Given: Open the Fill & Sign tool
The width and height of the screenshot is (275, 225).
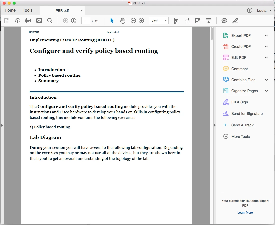Looking at the screenshot, I should pyautogui.click(x=239, y=102).
